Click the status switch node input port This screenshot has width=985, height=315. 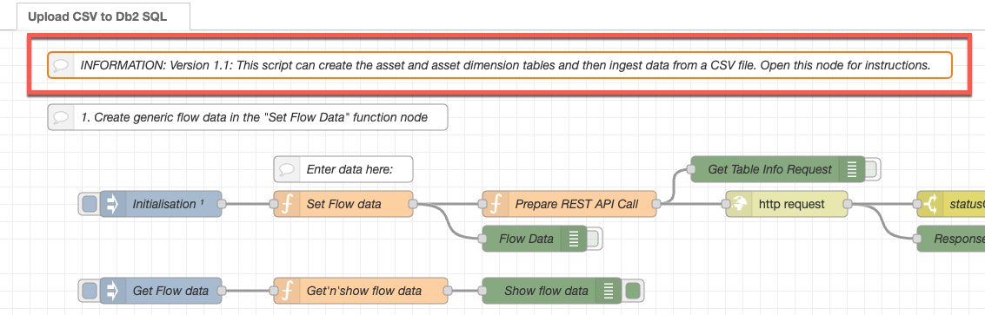point(917,204)
